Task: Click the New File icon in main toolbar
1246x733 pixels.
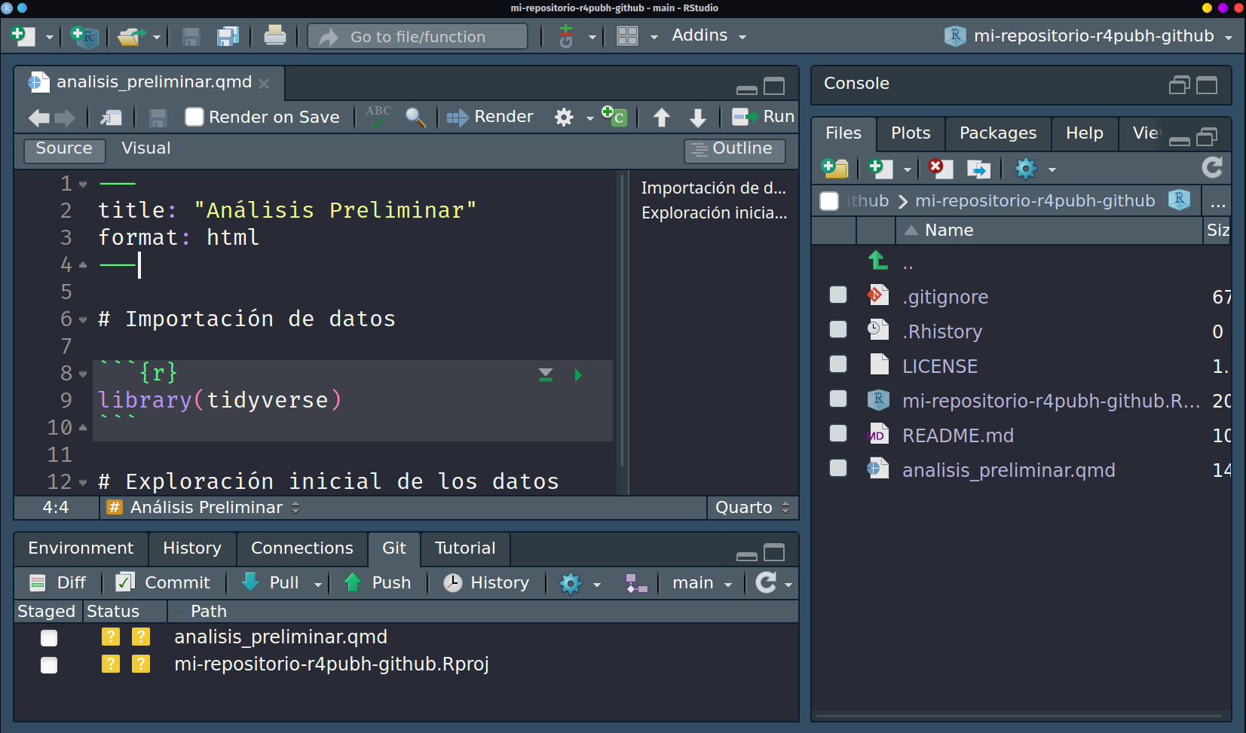Action: pyautogui.click(x=23, y=35)
